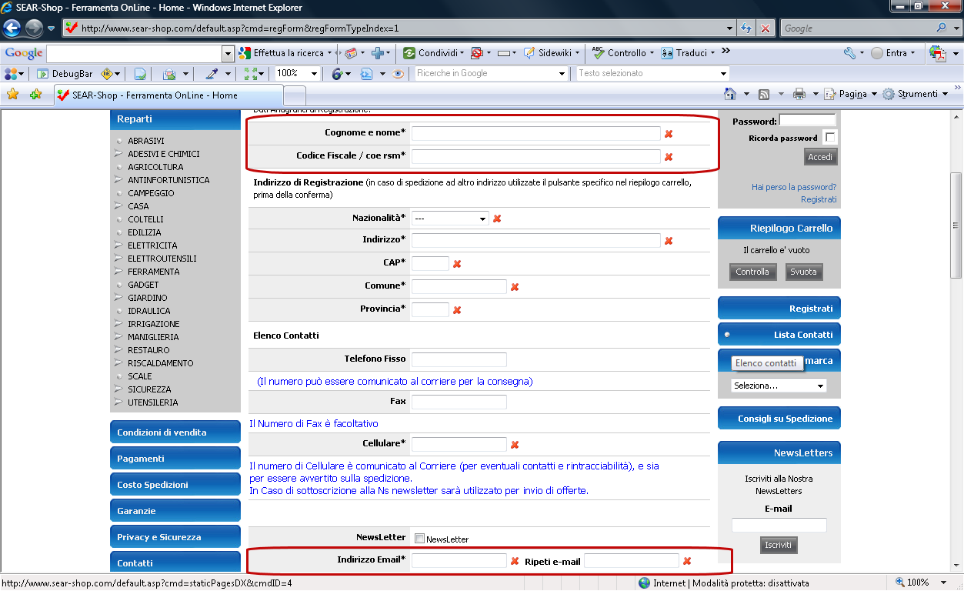
Task: Click the Lista Contatti sidebar button
Action: tap(779, 335)
